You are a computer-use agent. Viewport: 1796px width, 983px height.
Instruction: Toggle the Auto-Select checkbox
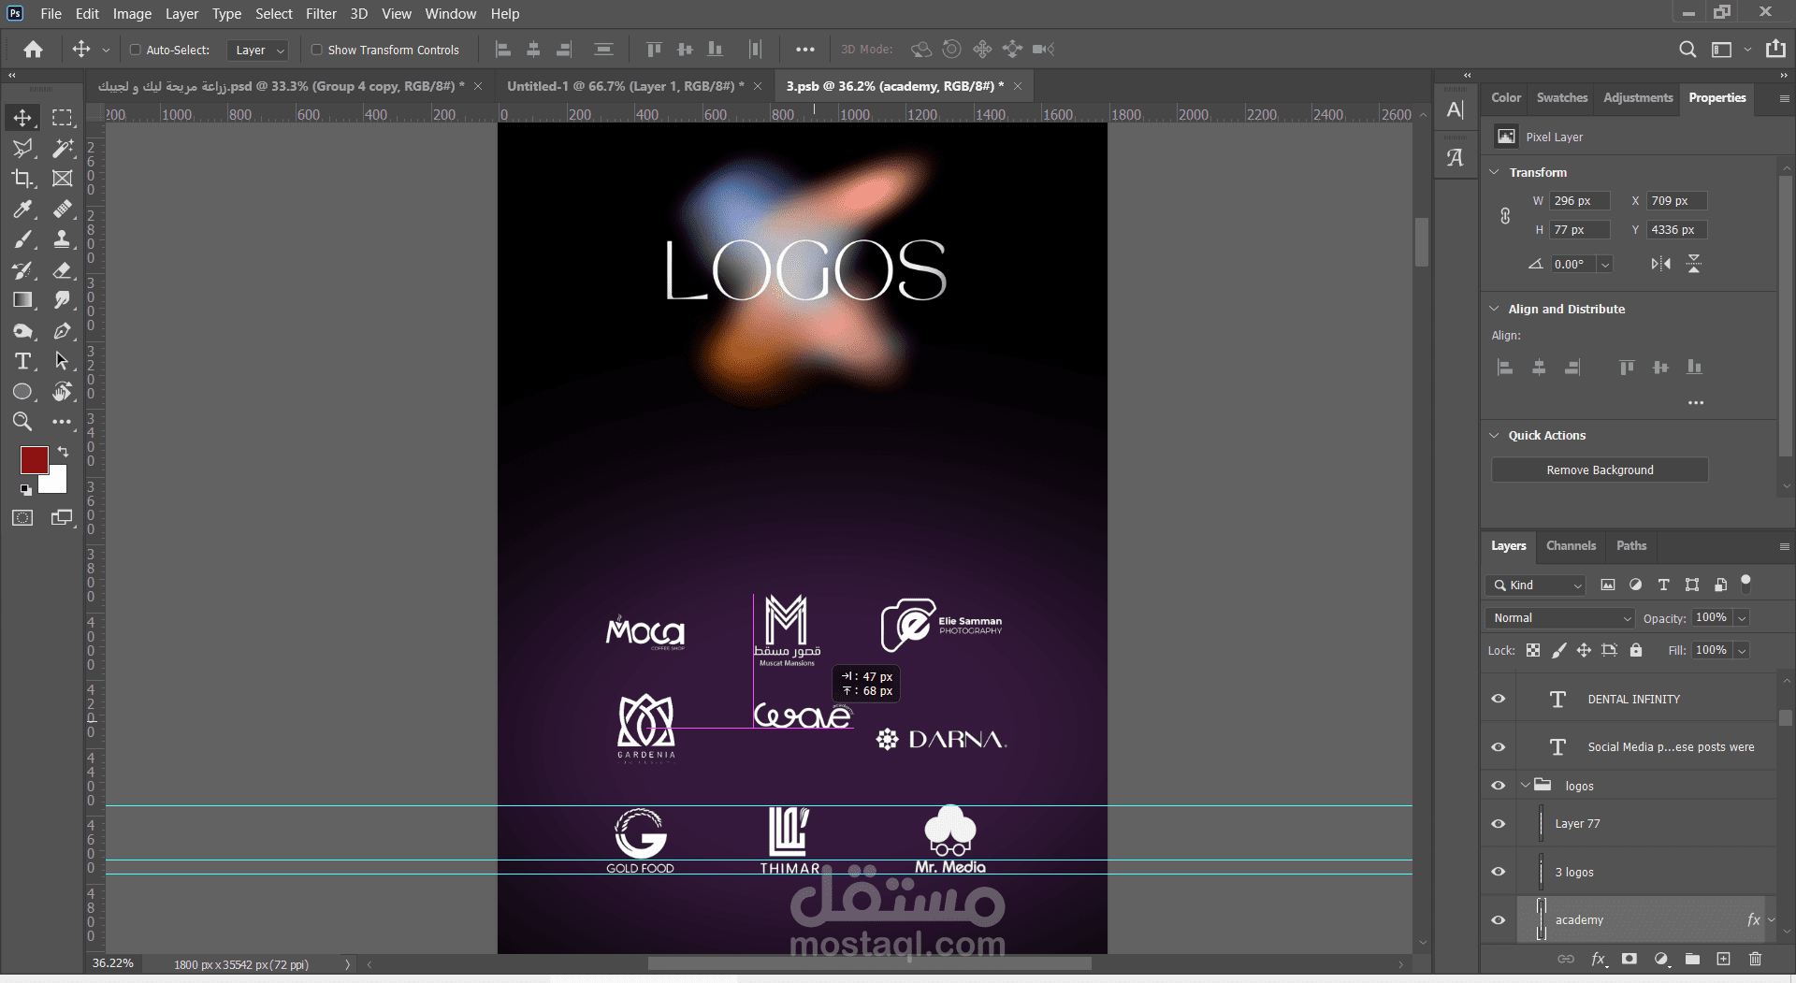[135, 50]
